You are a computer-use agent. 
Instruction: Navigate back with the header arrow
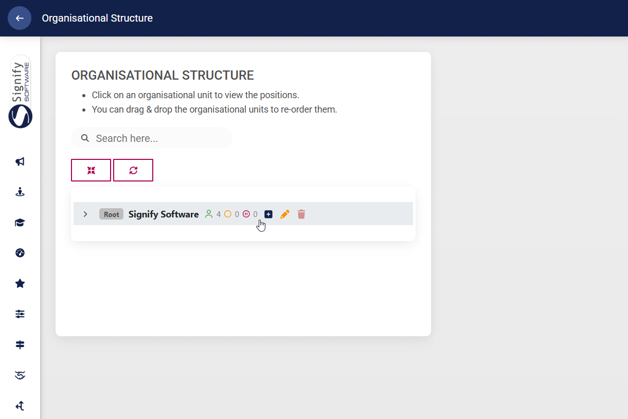pos(19,18)
